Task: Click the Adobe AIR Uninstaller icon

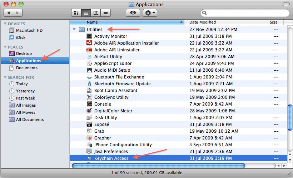Action: click(89, 50)
